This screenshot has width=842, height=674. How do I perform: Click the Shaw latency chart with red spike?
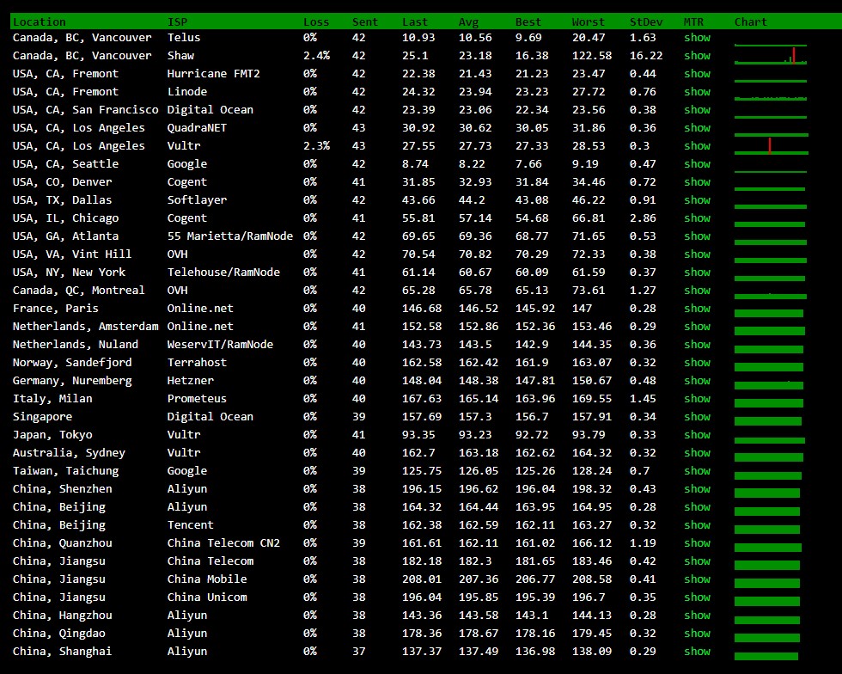pyautogui.click(x=771, y=56)
